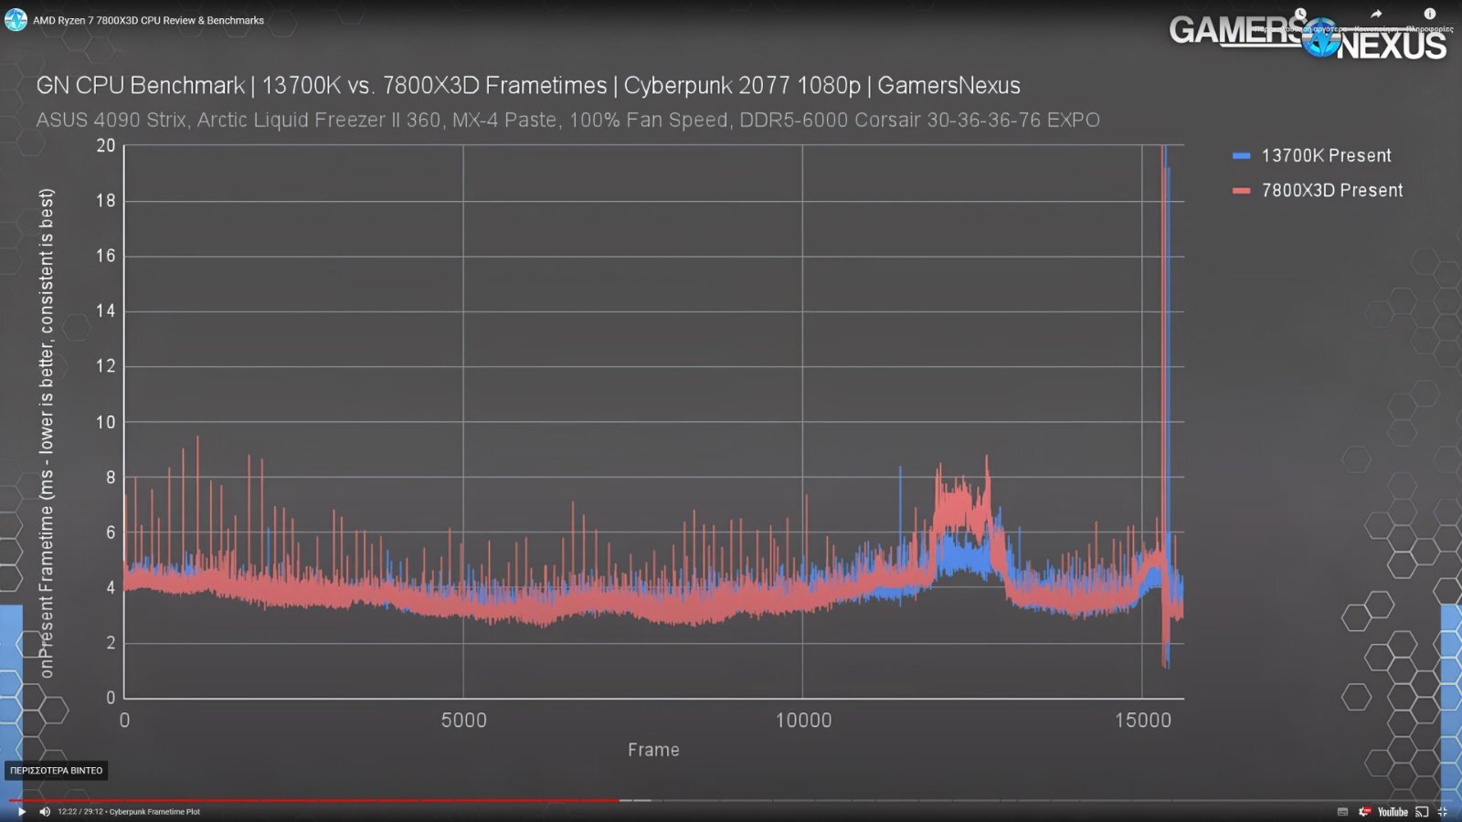Play the video

(22, 812)
